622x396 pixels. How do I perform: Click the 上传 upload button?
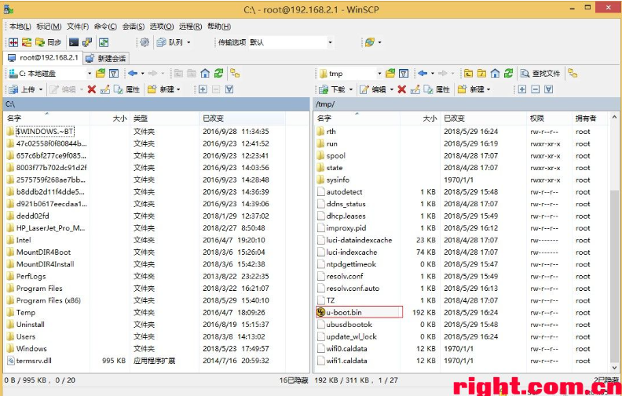click(x=23, y=89)
